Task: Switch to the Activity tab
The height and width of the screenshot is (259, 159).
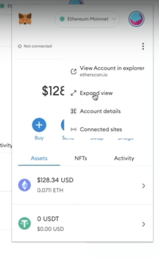Action: coord(124,158)
